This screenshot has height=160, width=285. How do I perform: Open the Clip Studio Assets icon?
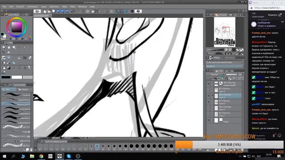point(132,11)
